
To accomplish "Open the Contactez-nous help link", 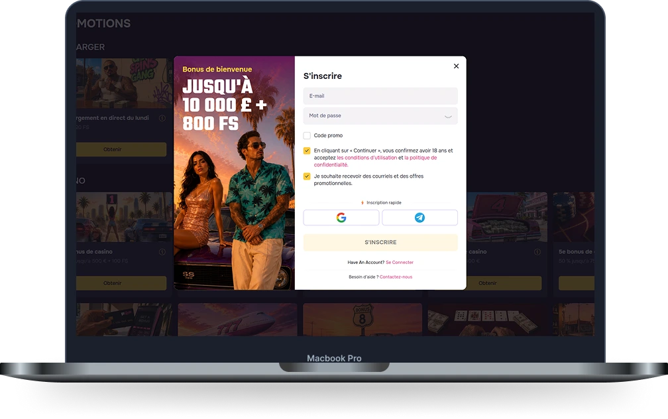I will tap(396, 276).
